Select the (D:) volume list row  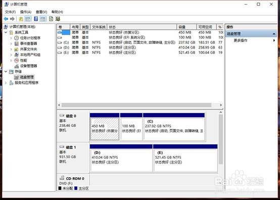[x=140, y=47]
